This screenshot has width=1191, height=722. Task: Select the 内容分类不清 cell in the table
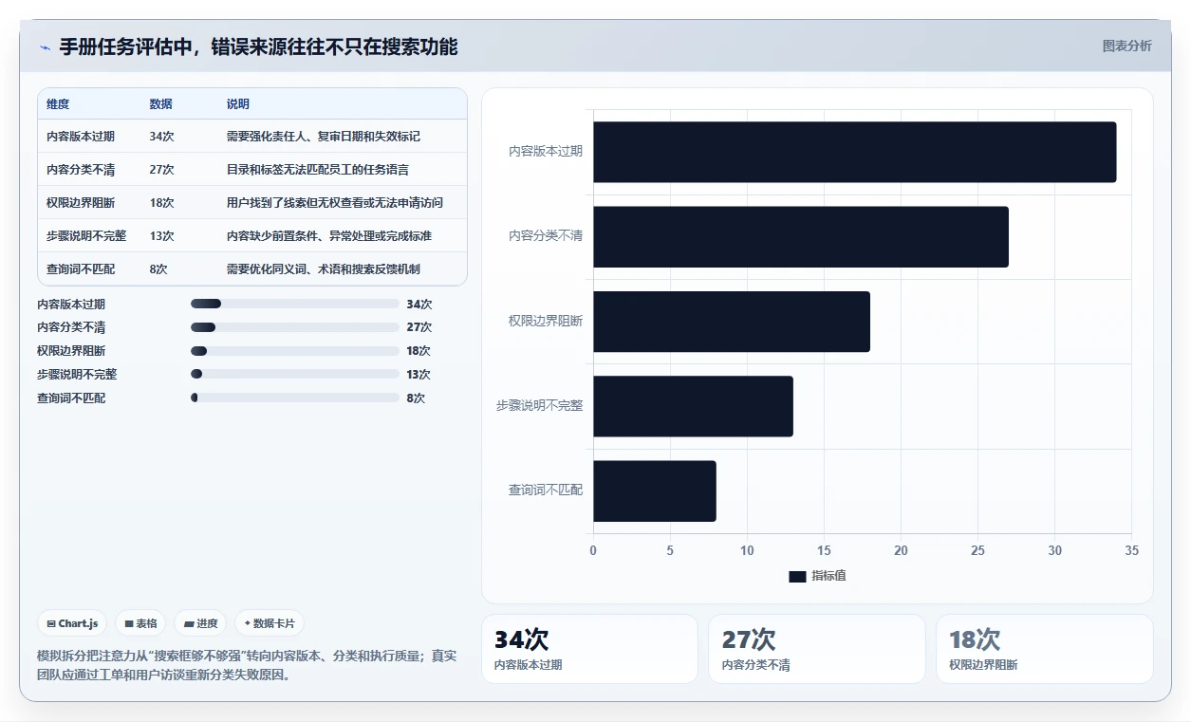pos(81,170)
